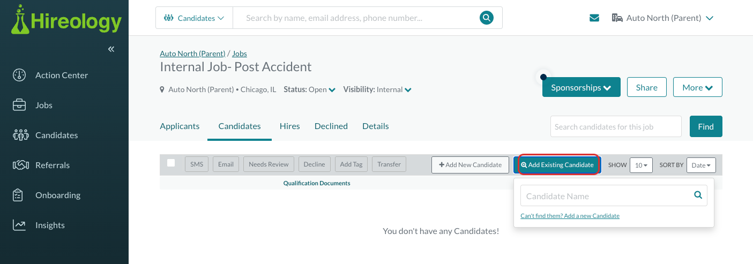Click the magnifier icon in Candidate Name field
This screenshot has width=753, height=264.
[698, 195]
